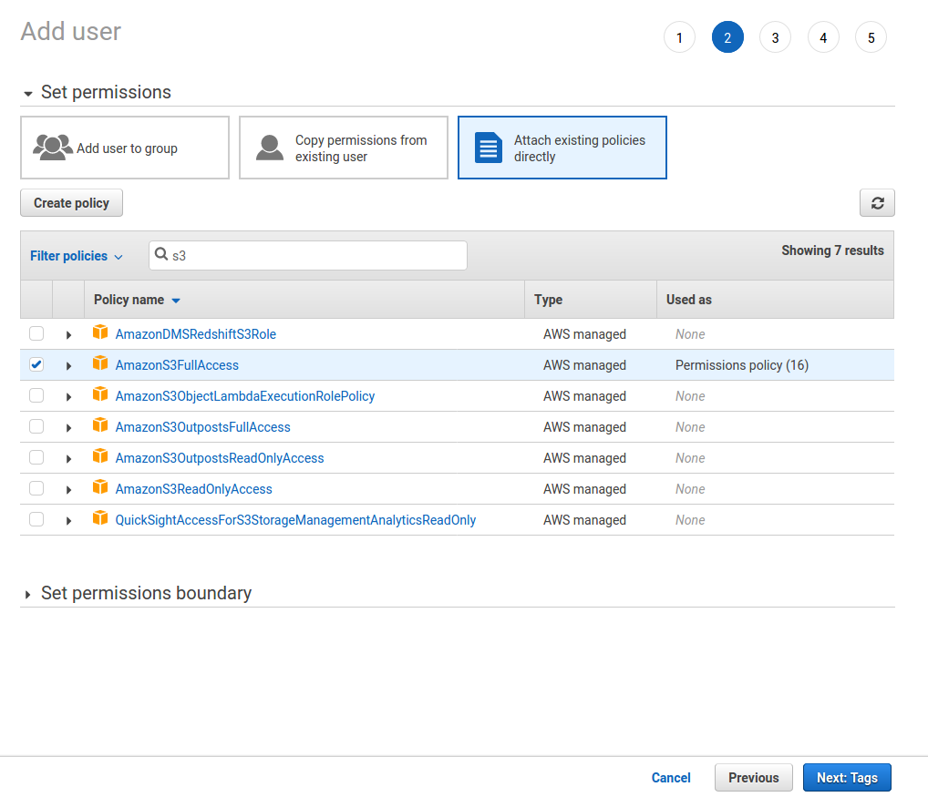Click the policy search field containing s3
928x797 pixels.
point(308,255)
